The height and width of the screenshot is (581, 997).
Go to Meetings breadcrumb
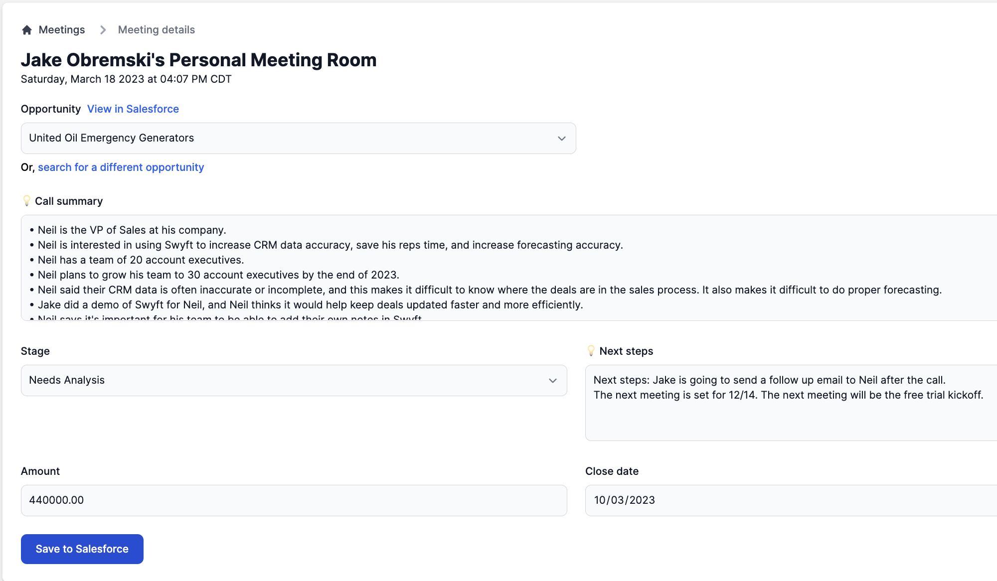[62, 30]
